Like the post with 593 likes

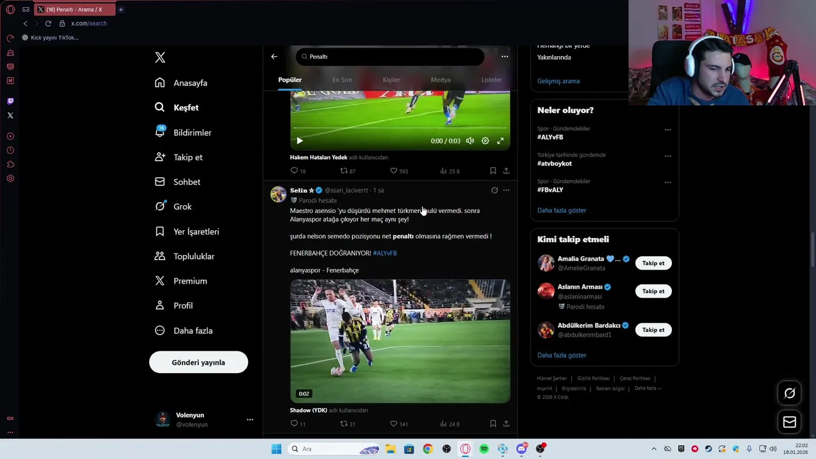398,171
